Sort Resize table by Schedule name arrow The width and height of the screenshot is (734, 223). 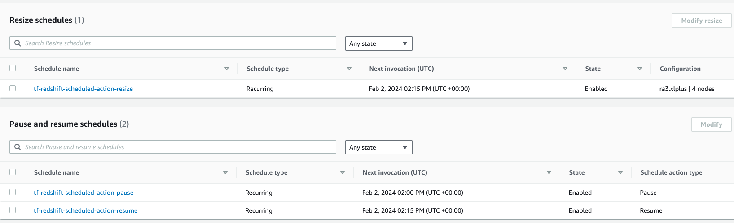pos(227,69)
